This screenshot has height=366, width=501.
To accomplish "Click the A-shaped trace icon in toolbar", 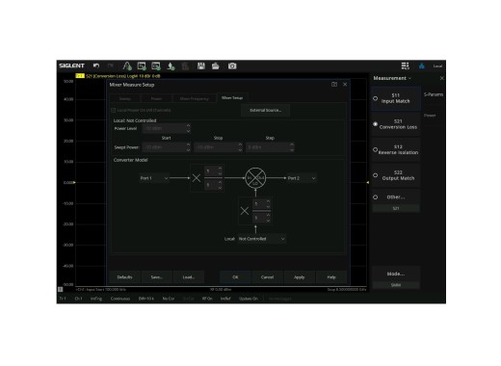I will pyautogui.click(x=127, y=66).
